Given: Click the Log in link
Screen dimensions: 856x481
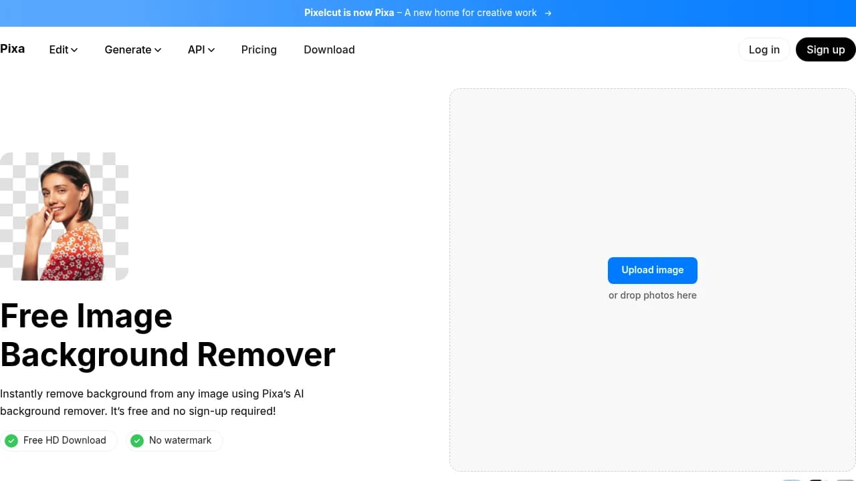Looking at the screenshot, I should (764, 49).
